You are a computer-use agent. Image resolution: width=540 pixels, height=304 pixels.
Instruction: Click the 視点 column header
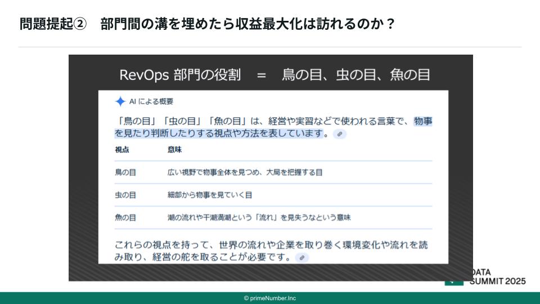pos(122,150)
